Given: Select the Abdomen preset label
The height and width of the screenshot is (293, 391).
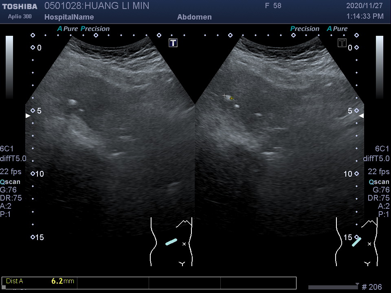Looking at the screenshot, I should (195, 17).
